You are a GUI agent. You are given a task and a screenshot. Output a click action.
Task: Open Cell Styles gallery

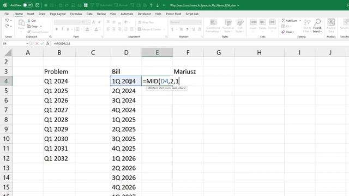(240, 26)
